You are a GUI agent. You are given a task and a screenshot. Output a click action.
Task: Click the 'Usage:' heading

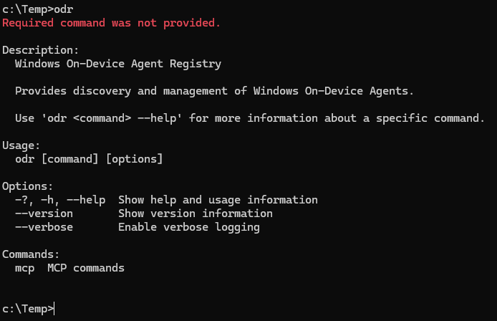[x=21, y=145]
